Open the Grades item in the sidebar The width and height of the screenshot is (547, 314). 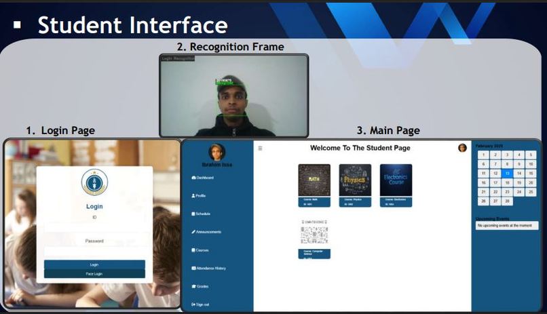(x=200, y=286)
